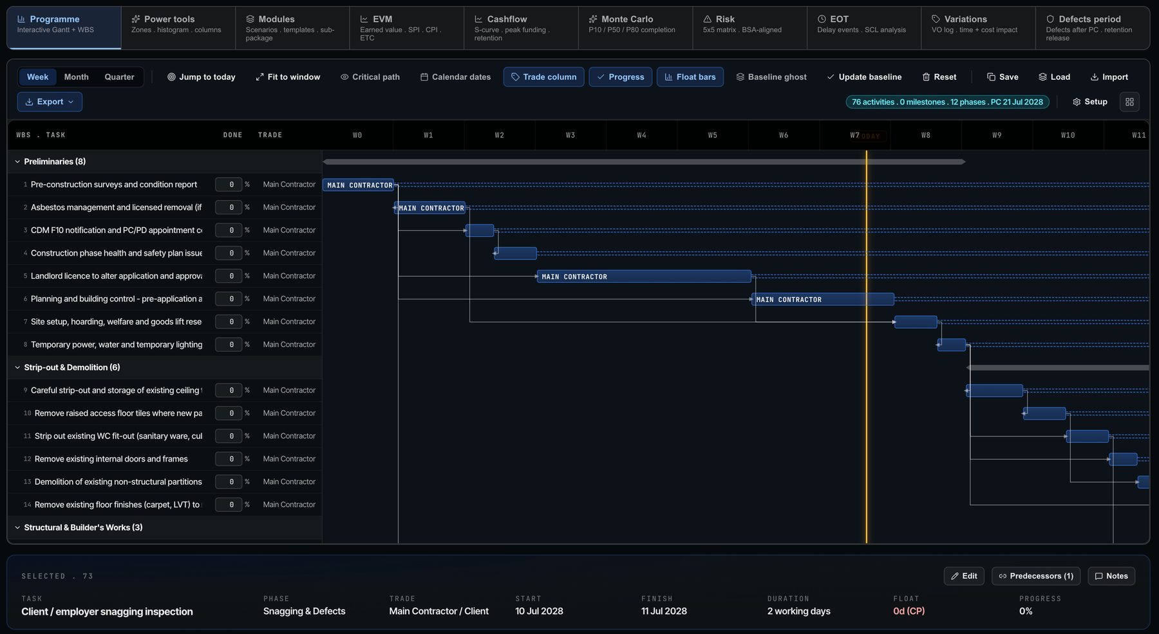Collapse the Preliminaries (8) group
Screen dimensions: 1159x634
(17, 162)
